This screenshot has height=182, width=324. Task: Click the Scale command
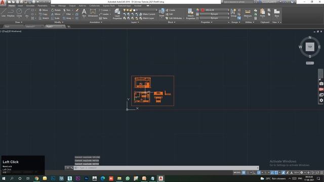[x=55, y=18]
